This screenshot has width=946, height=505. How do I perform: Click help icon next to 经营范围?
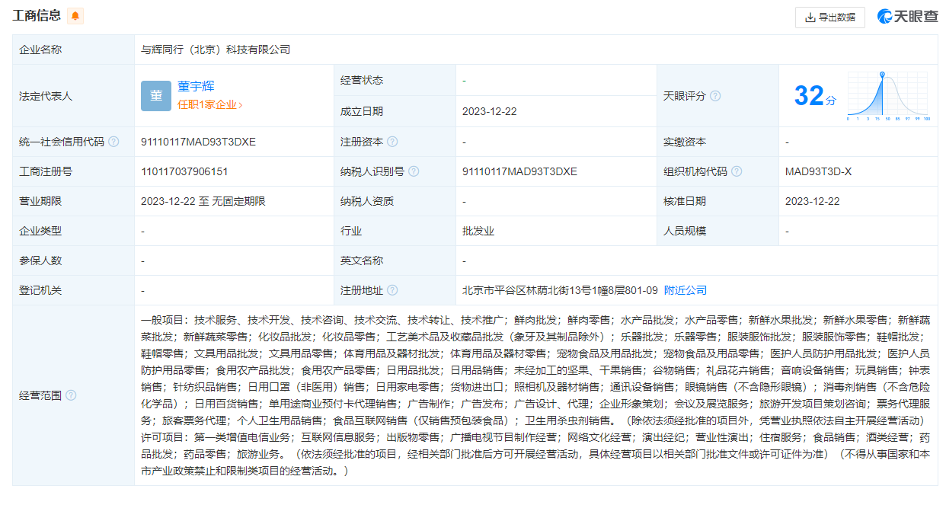pyautogui.click(x=71, y=395)
